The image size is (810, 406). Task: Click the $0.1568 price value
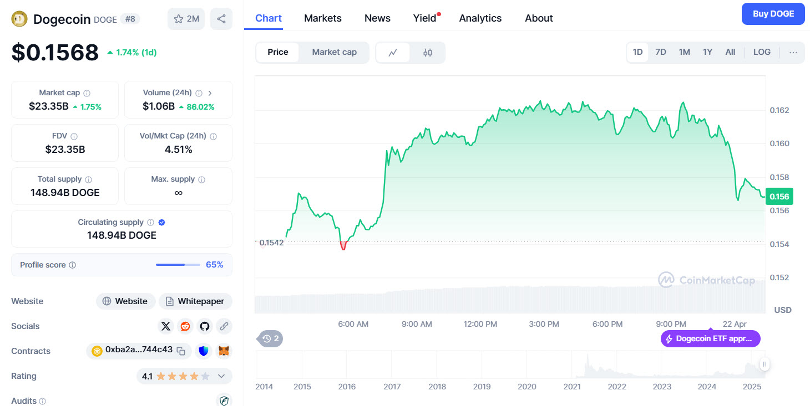pyautogui.click(x=55, y=53)
